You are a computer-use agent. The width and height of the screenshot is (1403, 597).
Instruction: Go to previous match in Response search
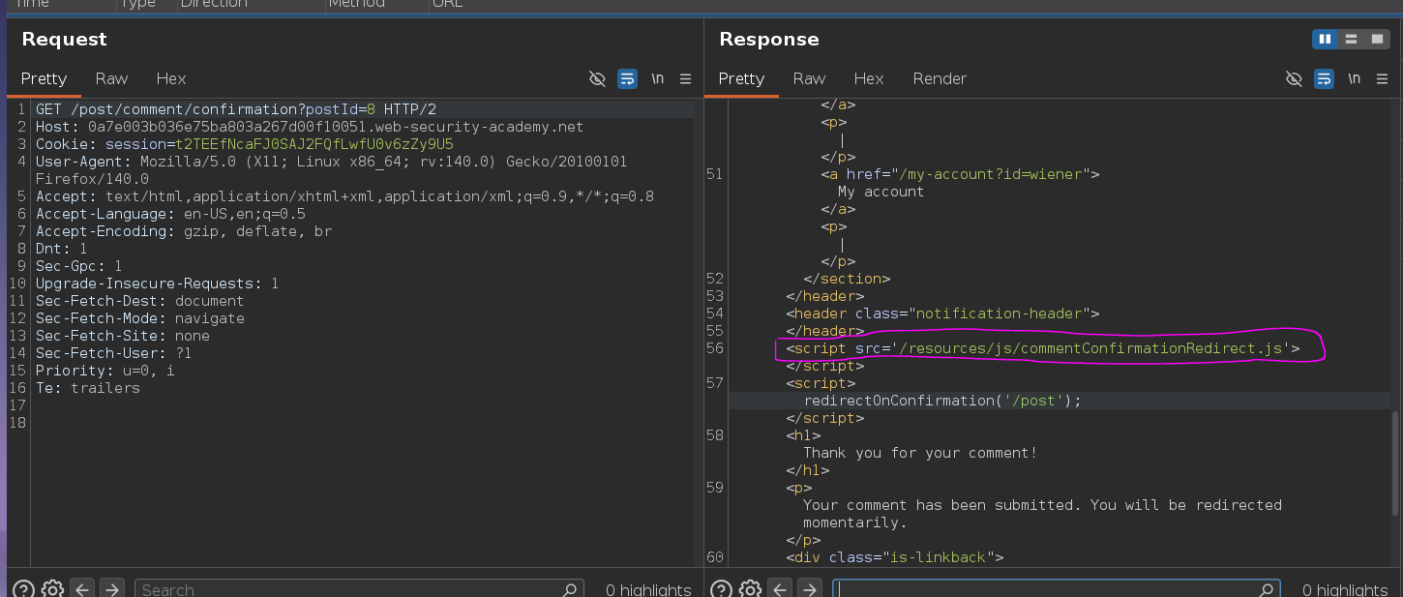tap(780, 588)
